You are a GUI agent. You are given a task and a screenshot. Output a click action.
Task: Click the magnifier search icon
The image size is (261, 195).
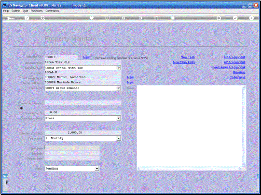point(43,18)
